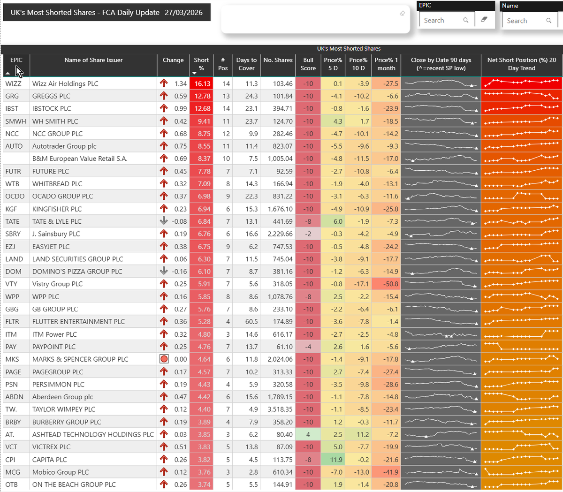This screenshot has width=563, height=492.
Task: Click the descending sort triangle under Short % header
Action: point(194,74)
